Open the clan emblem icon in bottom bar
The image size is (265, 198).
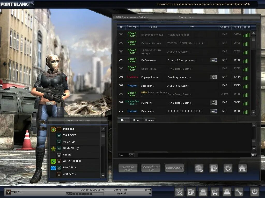tap(179, 192)
